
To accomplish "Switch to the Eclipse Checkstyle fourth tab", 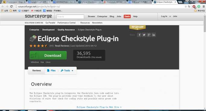I will tap(89, 2).
